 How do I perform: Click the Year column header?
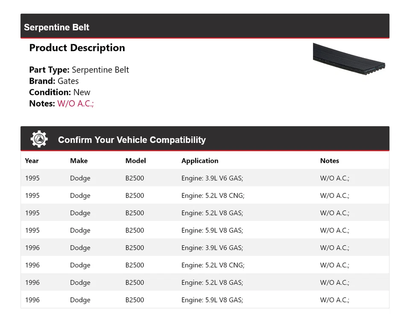[x=32, y=161]
